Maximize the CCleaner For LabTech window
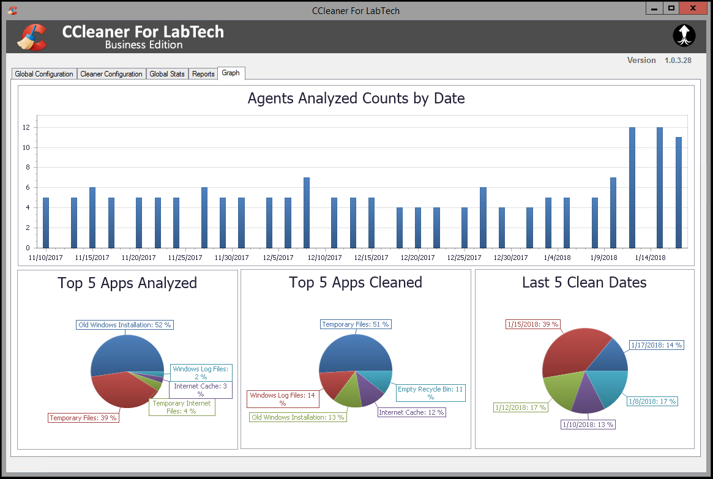Screen dimensions: 713x479 (671, 8)
